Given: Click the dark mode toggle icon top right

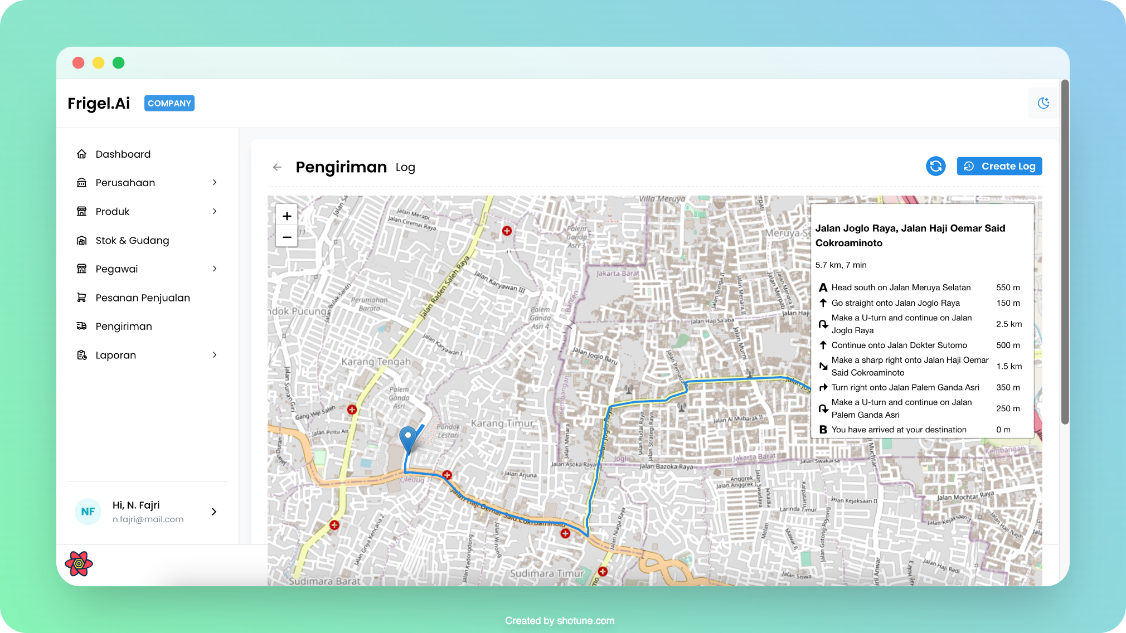Looking at the screenshot, I should tap(1044, 103).
